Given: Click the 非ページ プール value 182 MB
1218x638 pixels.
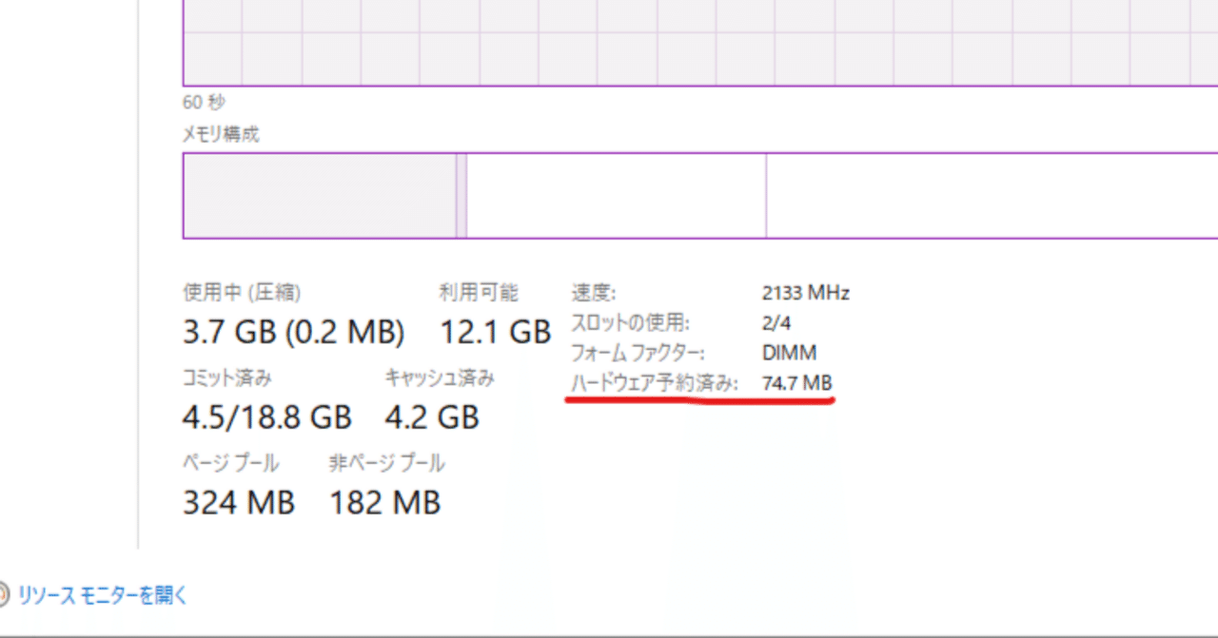Looking at the screenshot, I should [384, 502].
